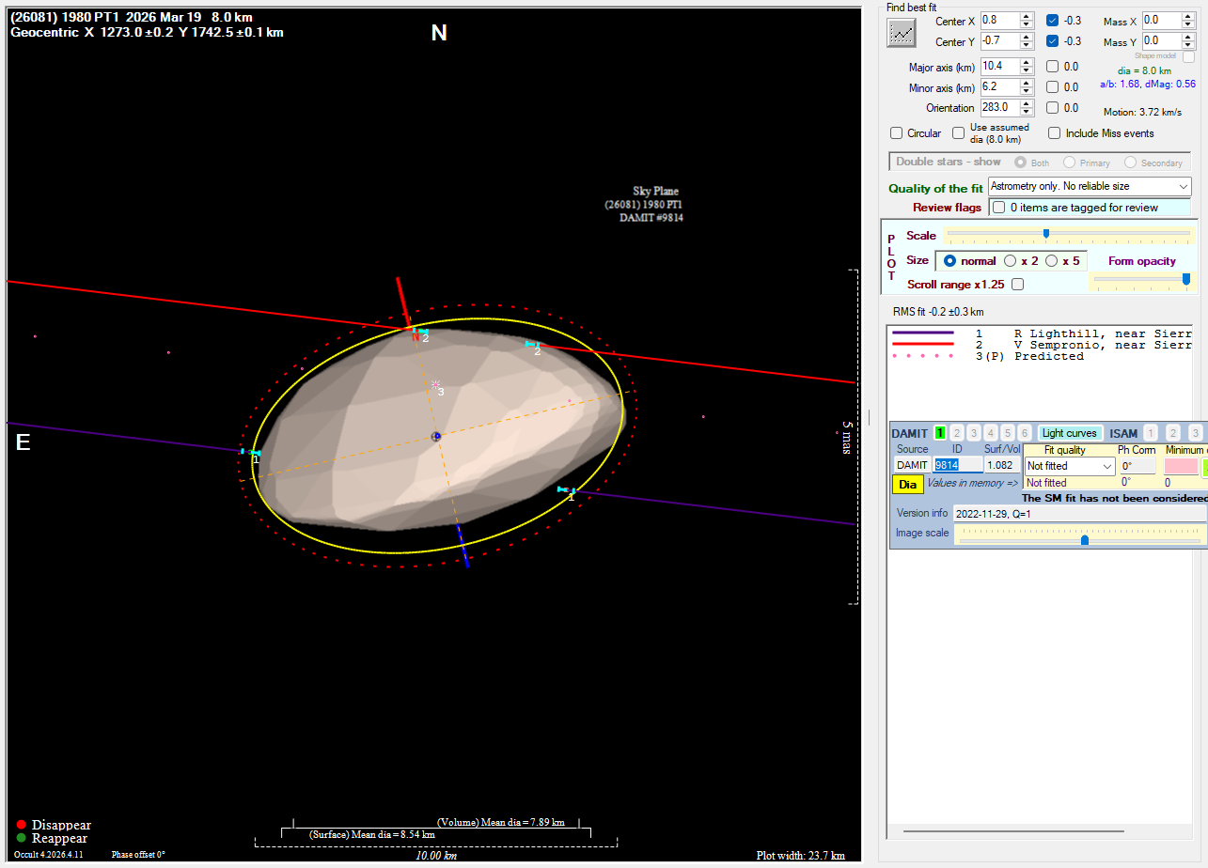Screen dimensions: 1208x868
Task: Decrease Orientation with down spinner arrow
Action: pyautogui.click(x=1027, y=112)
